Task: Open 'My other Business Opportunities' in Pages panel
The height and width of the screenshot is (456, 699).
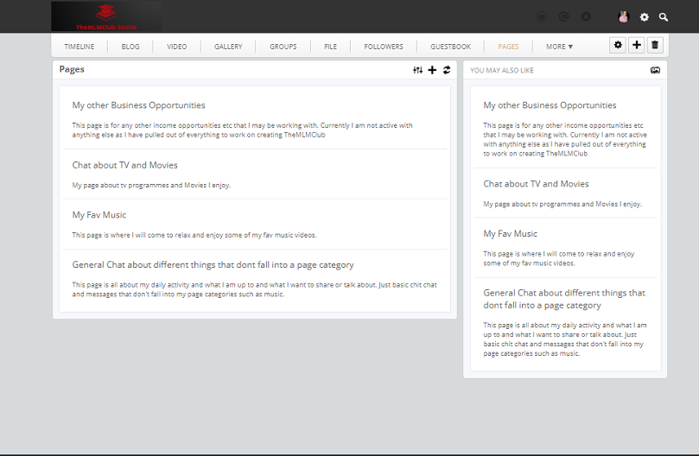Action: tap(138, 105)
